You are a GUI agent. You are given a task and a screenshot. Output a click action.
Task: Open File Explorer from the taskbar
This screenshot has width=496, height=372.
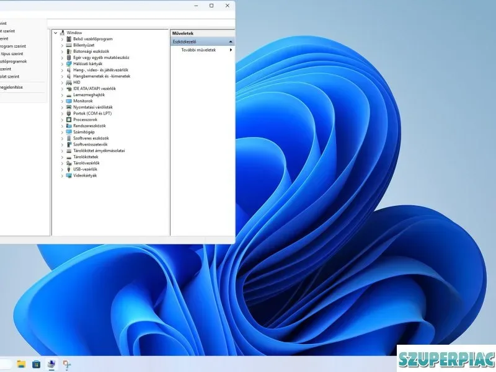21,364
